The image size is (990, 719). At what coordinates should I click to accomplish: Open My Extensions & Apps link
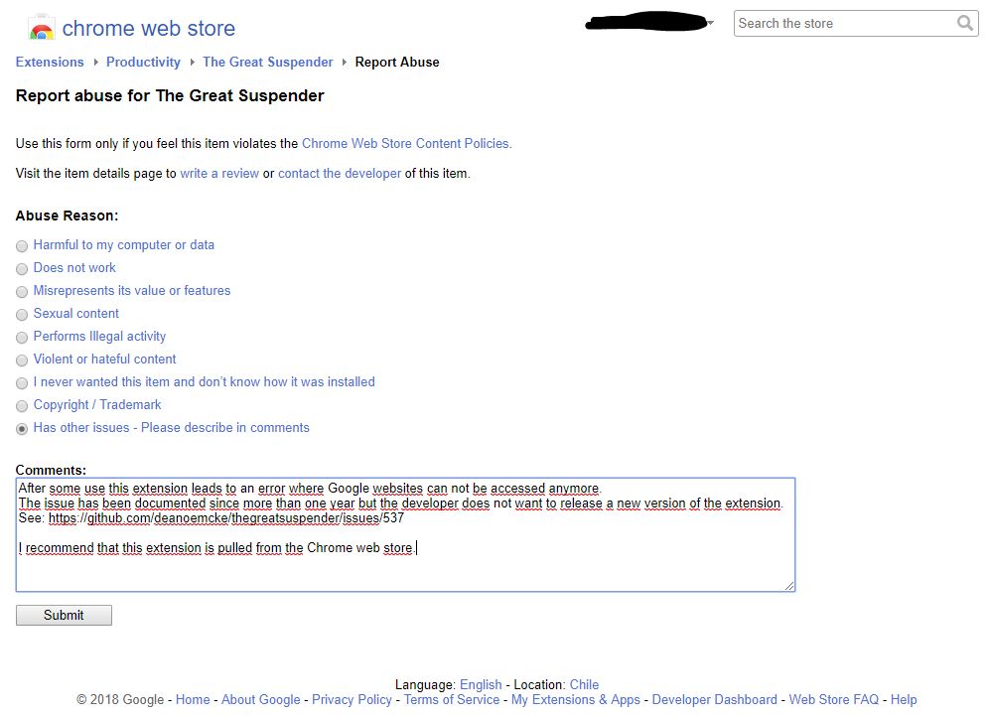tap(576, 699)
